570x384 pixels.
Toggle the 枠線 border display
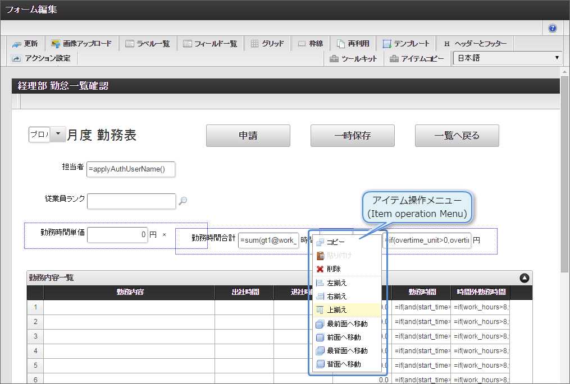(x=310, y=44)
